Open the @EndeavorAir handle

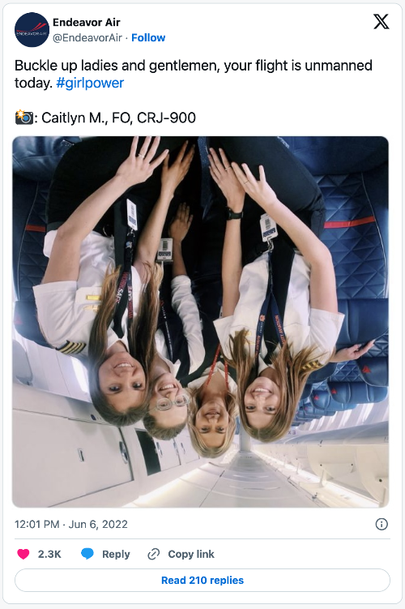(87, 37)
